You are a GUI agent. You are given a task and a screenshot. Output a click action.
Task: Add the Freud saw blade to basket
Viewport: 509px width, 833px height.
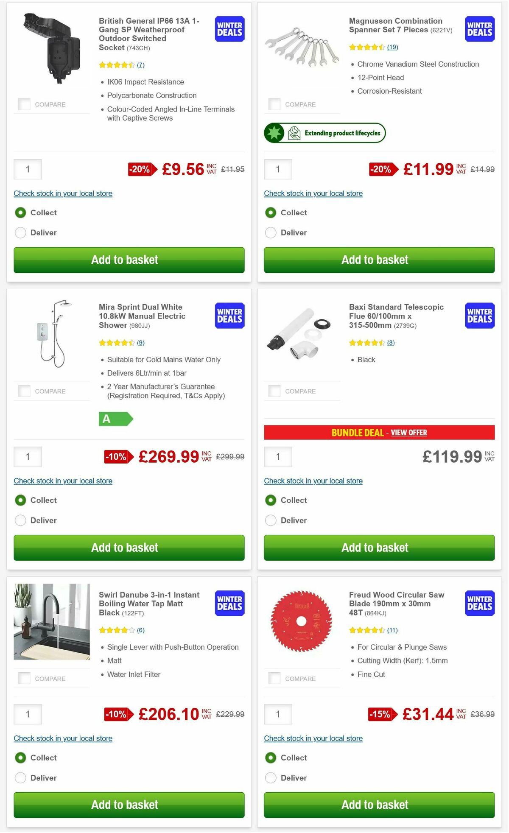(x=375, y=805)
